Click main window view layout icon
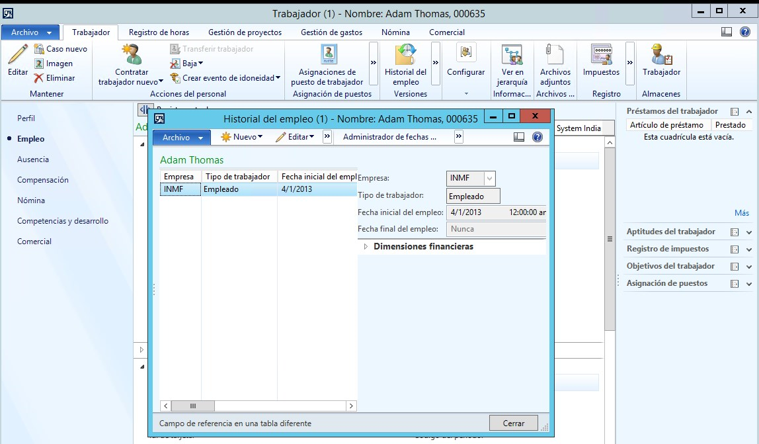Viewport: 759px width, 444px height. point(727,32)
